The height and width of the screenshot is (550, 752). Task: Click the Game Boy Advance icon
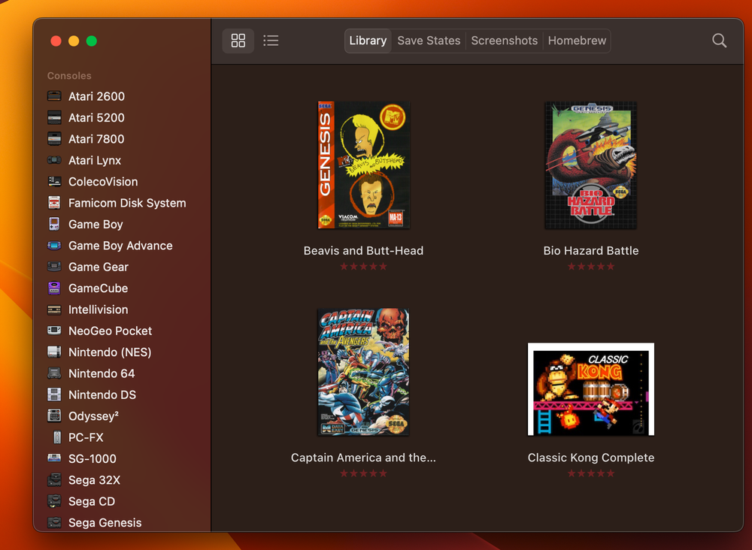tap(54, 245)
